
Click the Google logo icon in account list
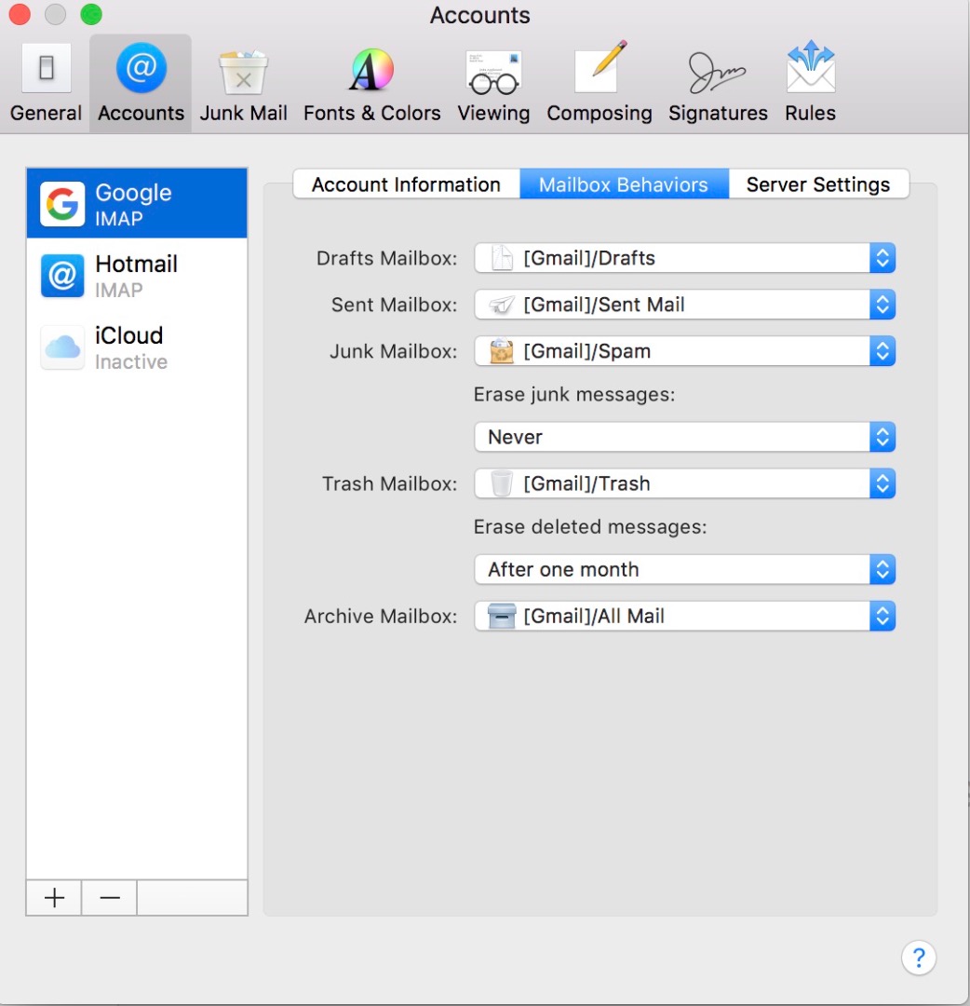pyautogui.click(x=62, y=204)
